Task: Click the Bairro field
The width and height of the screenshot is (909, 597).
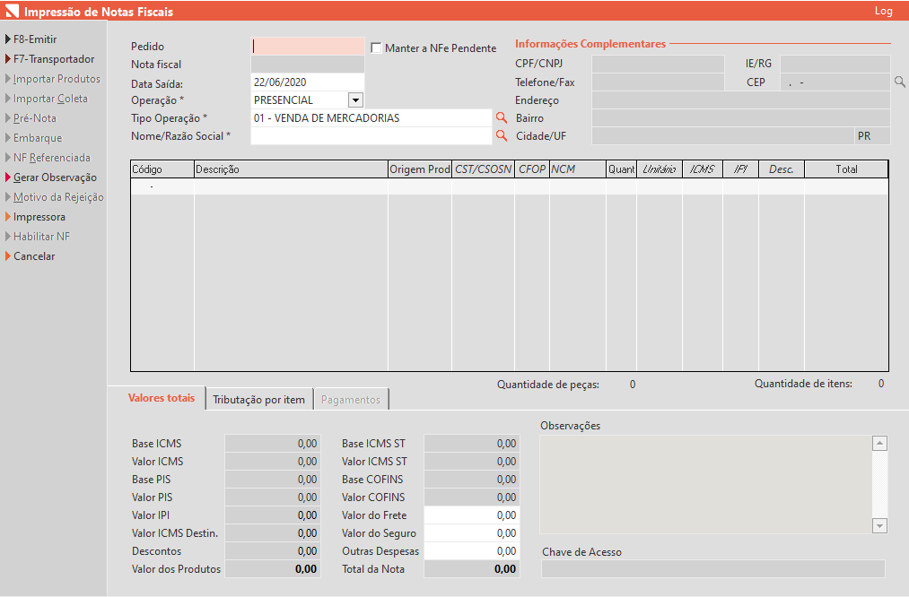Action: (x=741, y=118)
